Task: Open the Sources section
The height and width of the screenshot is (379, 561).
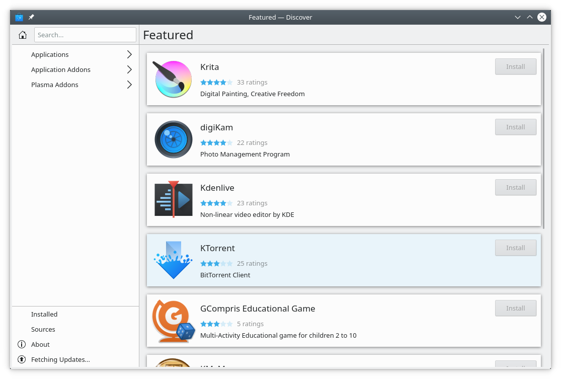Action: pos(43,329)
